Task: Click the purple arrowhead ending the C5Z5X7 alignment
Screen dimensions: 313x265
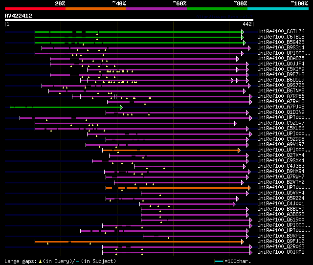Action: pyautogui.click(x=236, y=124)
